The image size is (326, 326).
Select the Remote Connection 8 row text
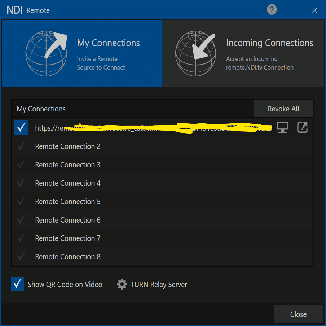pyautogui.click(x=68, y=257)
